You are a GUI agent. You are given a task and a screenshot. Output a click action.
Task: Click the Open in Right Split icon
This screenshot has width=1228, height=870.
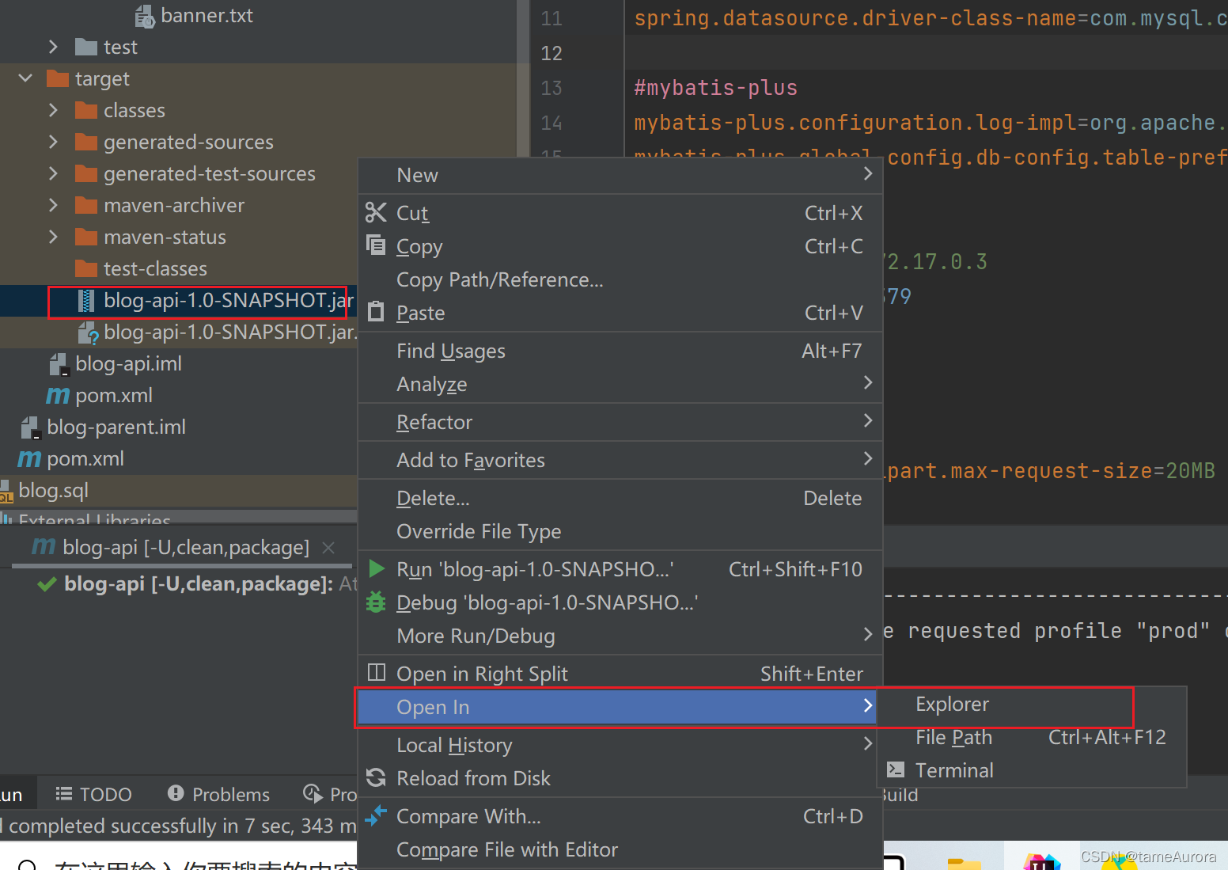coord(377,673)
